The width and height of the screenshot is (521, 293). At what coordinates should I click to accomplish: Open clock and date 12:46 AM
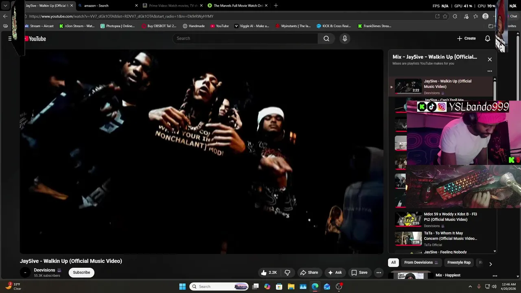click(509, 286)
